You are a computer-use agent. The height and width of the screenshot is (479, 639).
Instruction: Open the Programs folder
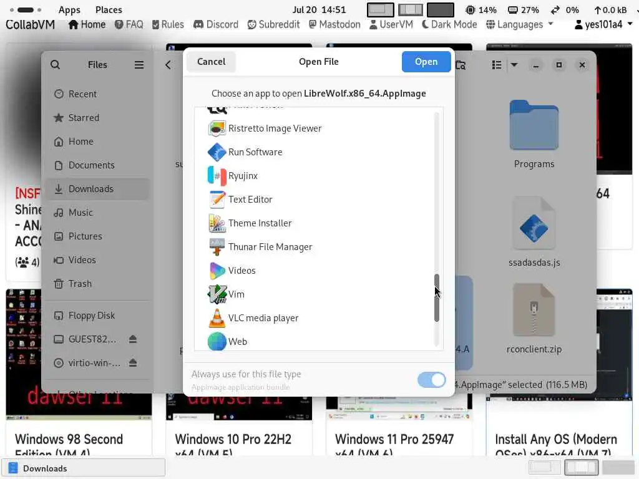pos(534,135)
